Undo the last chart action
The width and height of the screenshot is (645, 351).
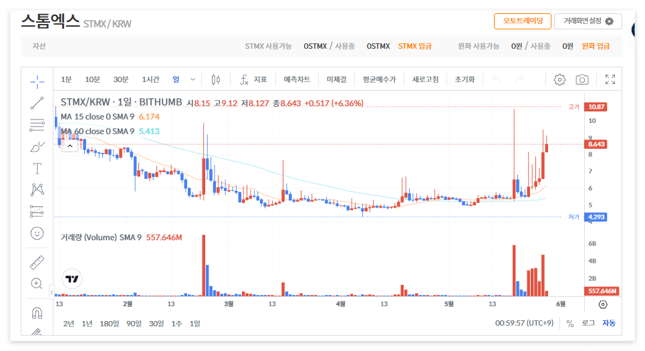pyautogui.click(x=497, y=79)
